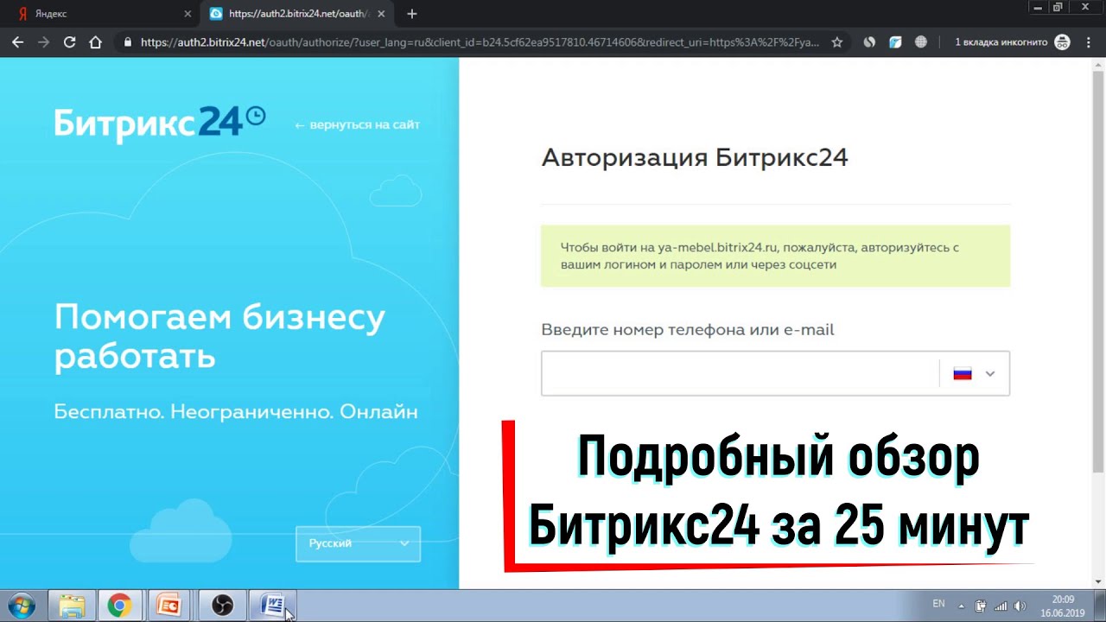The height and width of the screenshot is (622, 1106).
Task: Open the Русский language dropdown
Action: click(358, 543)
